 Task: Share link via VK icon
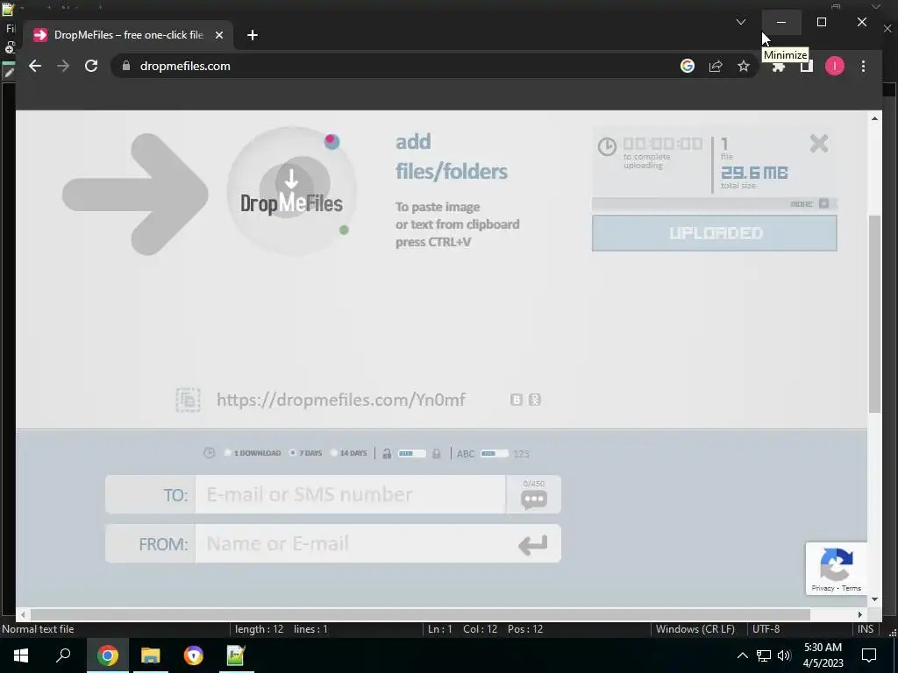(516, 400)
